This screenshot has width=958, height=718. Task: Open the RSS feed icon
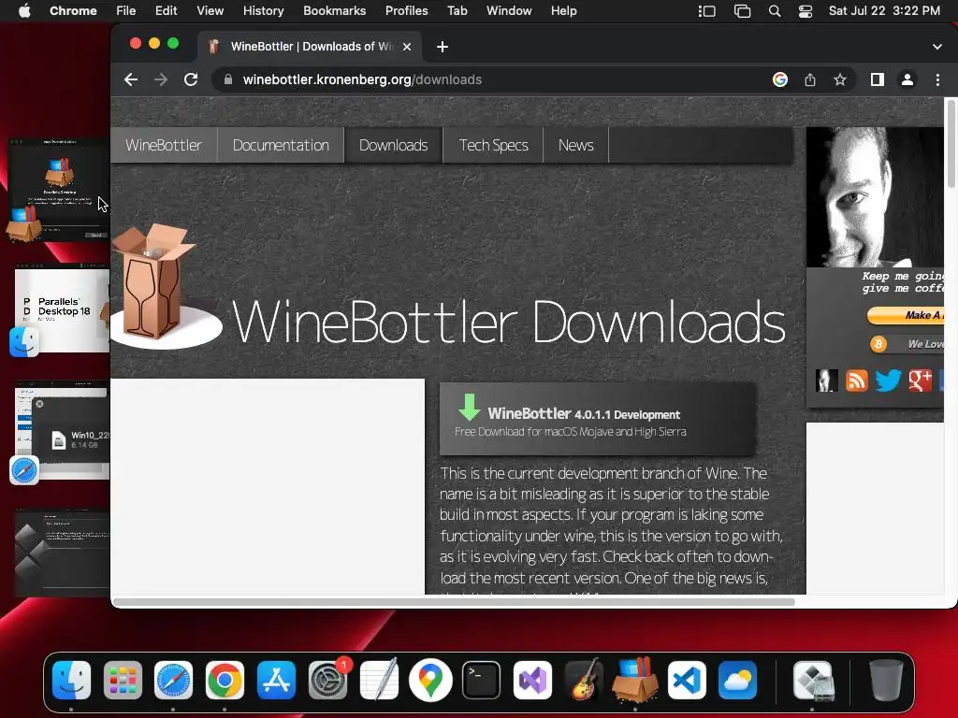(857, 381)
